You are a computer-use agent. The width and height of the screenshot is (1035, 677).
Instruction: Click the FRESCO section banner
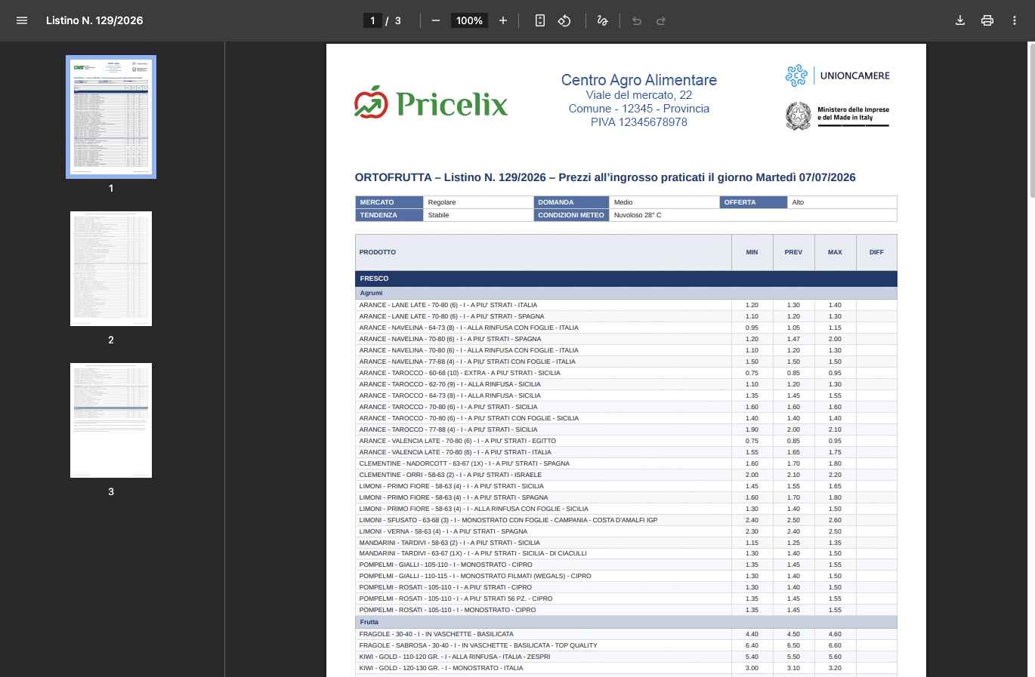click(x=626, y=278)
